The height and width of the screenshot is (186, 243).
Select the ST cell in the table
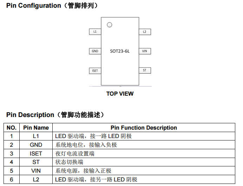36,162
